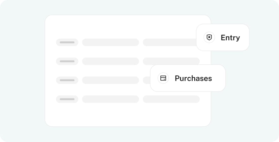Click the shield star icon beside Entry
Viewport: 279px width, 142px height.
tap(209, 38)
